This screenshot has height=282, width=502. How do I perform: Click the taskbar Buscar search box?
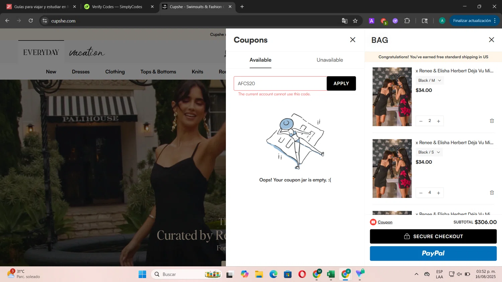pyautogui.click(x=187, y=274)
